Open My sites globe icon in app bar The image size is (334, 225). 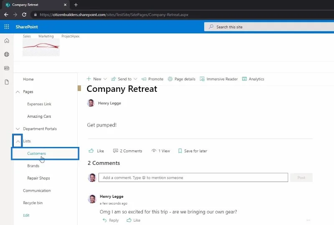[7, 54]
